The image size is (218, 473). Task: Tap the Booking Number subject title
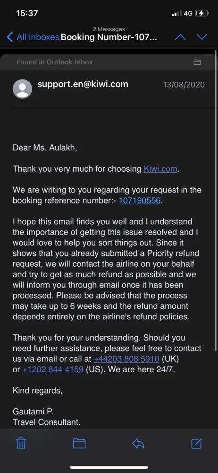coord(109,37)
